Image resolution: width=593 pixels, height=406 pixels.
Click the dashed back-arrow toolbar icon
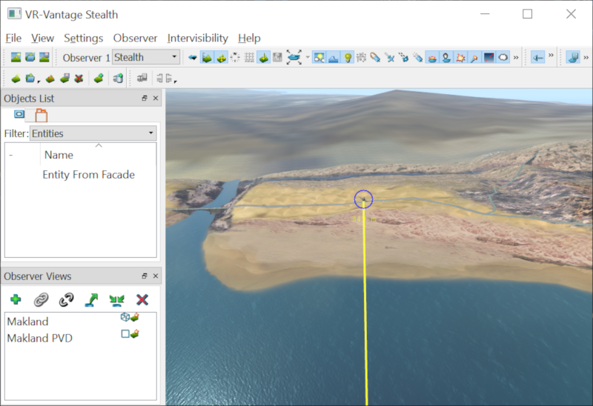(x=538, y=58)
